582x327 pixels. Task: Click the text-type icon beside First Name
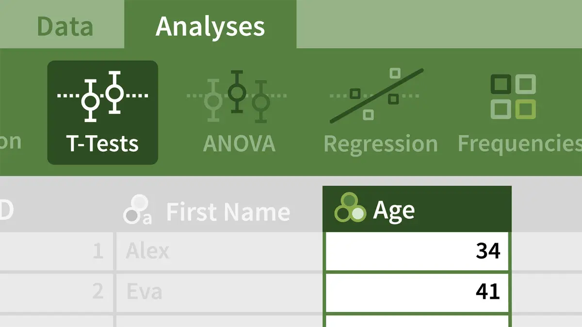(x=137, y=209)
